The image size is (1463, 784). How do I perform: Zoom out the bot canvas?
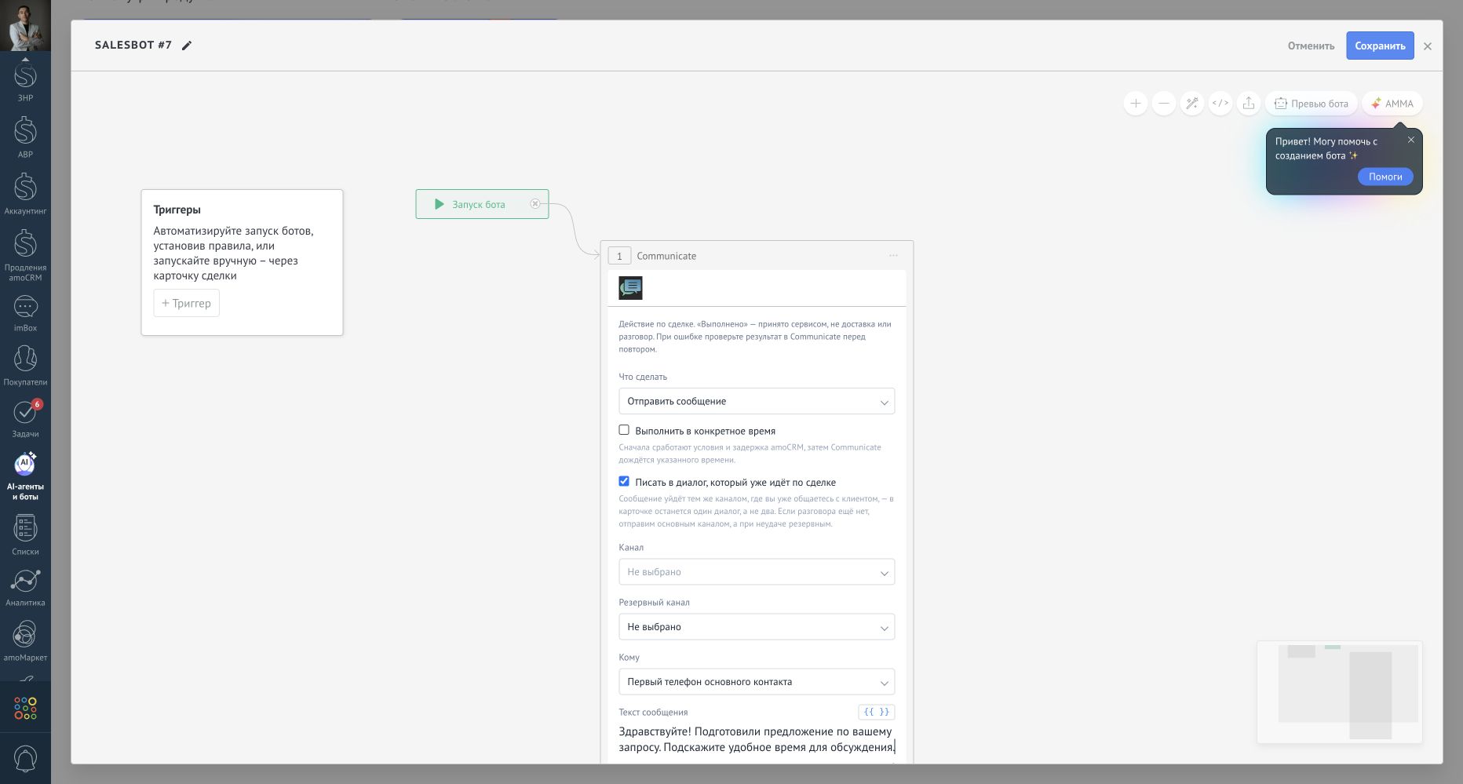pyautogui.click(x=1163, y=104)
